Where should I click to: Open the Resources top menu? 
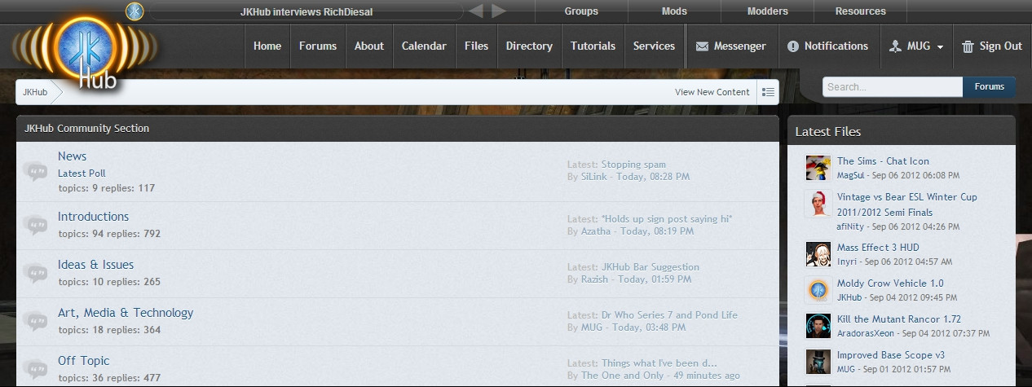pyautogui.click(x=861, y=11)
